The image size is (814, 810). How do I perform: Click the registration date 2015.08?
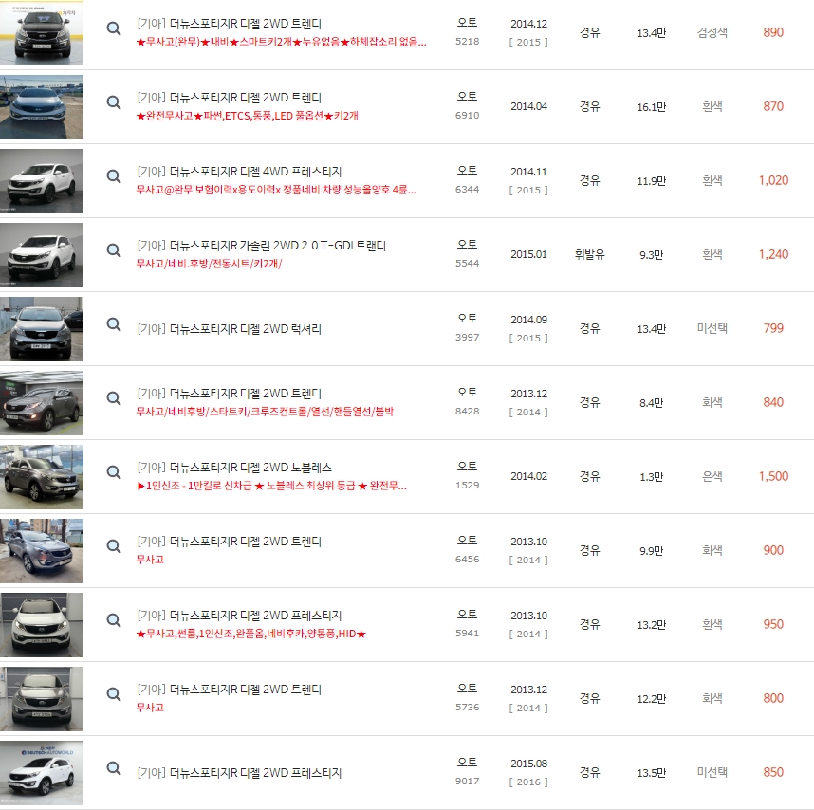tap(528, 764)
